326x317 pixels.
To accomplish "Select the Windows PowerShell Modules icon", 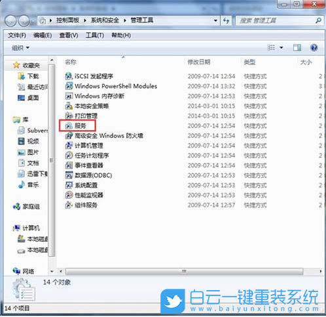I will click(x=69, y=86).
